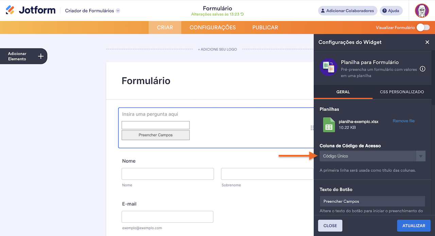Screen dimensions: 435x236
Task: Close the Configurações do Widget panel
Action: pyautogui.click(x=427, y=42)
